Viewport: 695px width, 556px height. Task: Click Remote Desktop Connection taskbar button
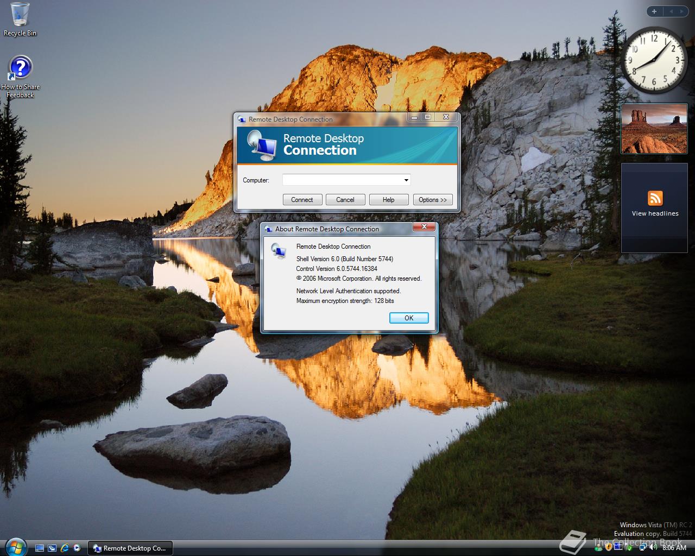[130, 548]
